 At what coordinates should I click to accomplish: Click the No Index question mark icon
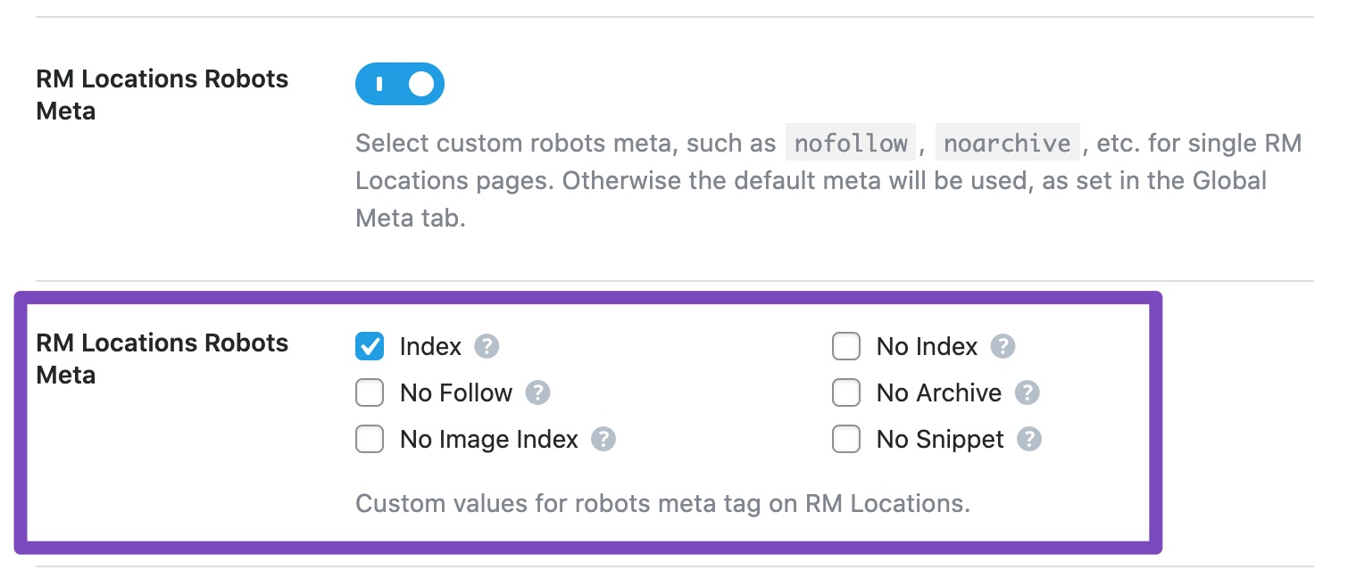[x=1003, y=346]
